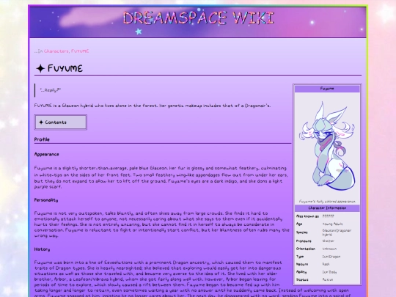Click the Glaceon/Dragonair hybrid species value
The width and height of the screenshot is (396, 297).
(337, 232)
